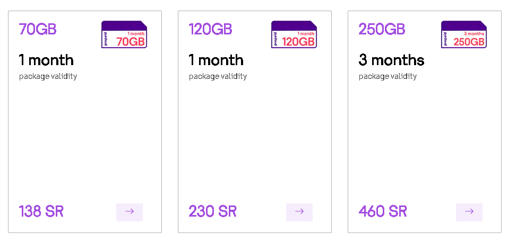Click the 70GB prepaid SIM card icon
The height and width of the screenshot is (242, 508).
[x=124, y=34]
